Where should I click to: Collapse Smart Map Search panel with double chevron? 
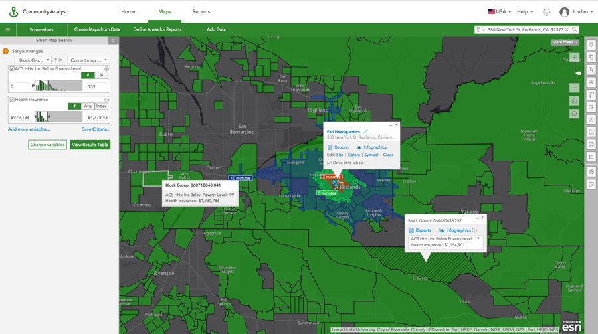coord(113,41)
